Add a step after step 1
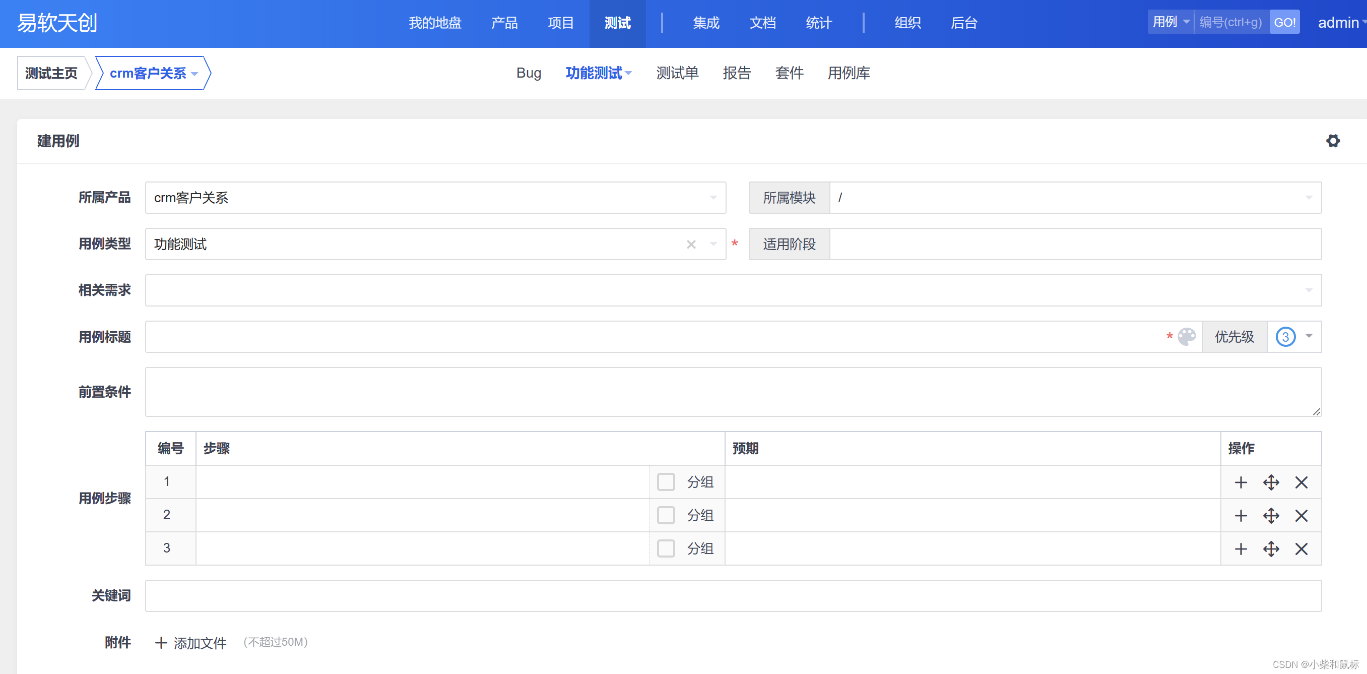 (x=1240, y=482)
